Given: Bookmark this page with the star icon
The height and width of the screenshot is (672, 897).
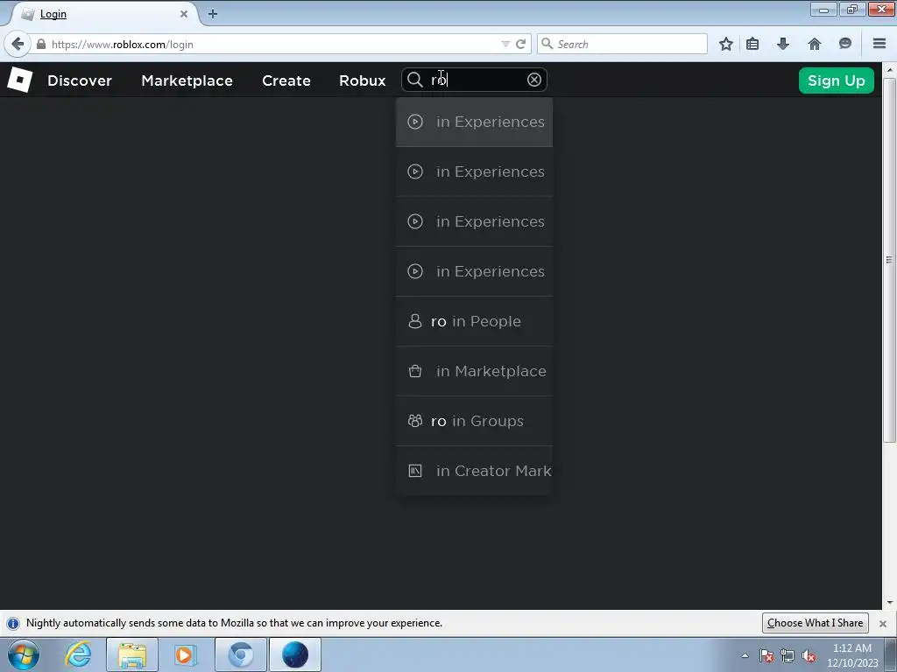Looking at the screenshot, I should pos(726,44).
